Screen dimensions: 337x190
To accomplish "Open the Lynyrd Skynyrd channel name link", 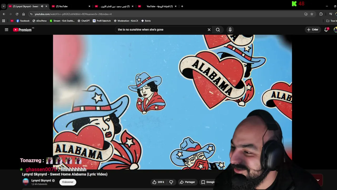I will tap(41, 180).
